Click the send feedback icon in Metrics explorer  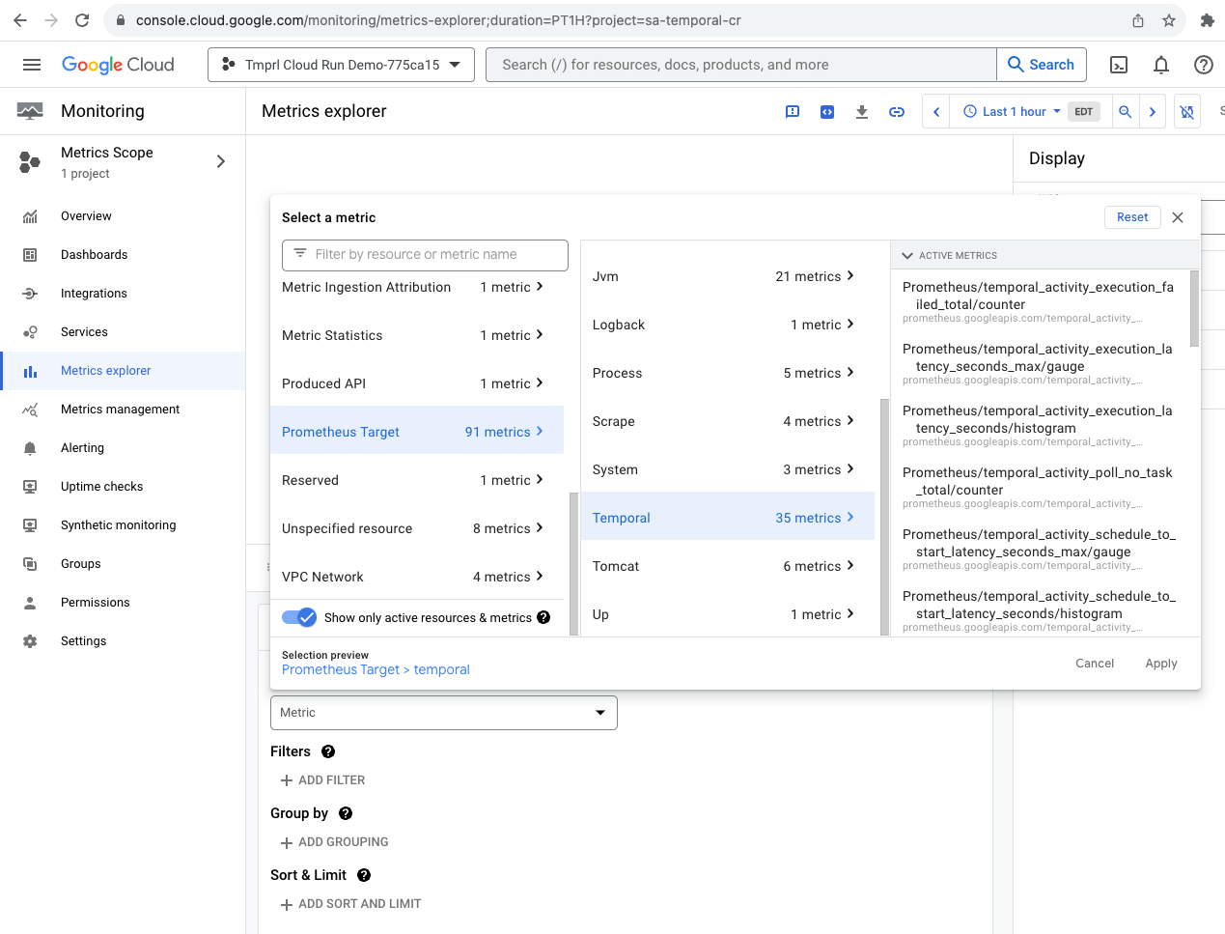pyautogui.click(x=793, y=112)
